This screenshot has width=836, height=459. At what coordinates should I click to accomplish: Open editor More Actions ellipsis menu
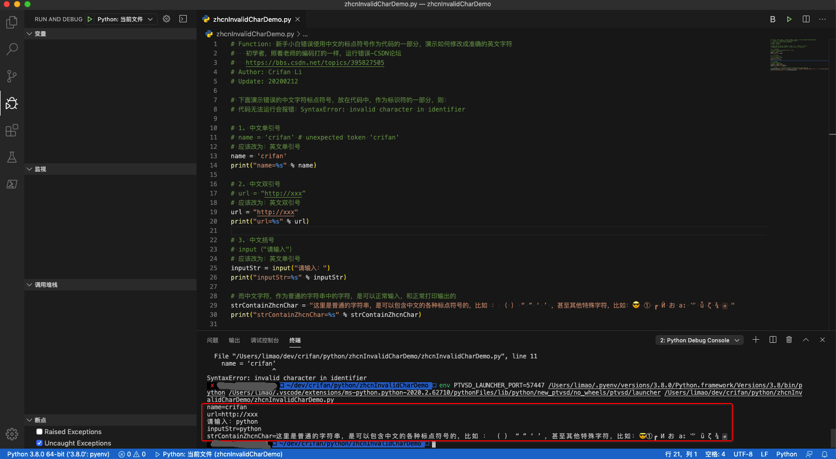coord(823,19)
